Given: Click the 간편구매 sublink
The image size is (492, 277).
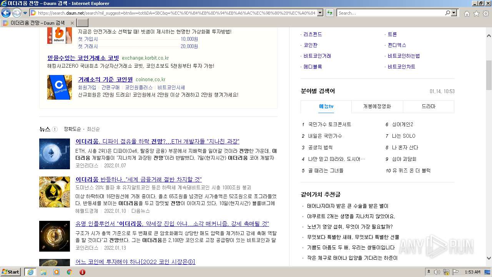Looking at the screenshot, I should [111, 88].
